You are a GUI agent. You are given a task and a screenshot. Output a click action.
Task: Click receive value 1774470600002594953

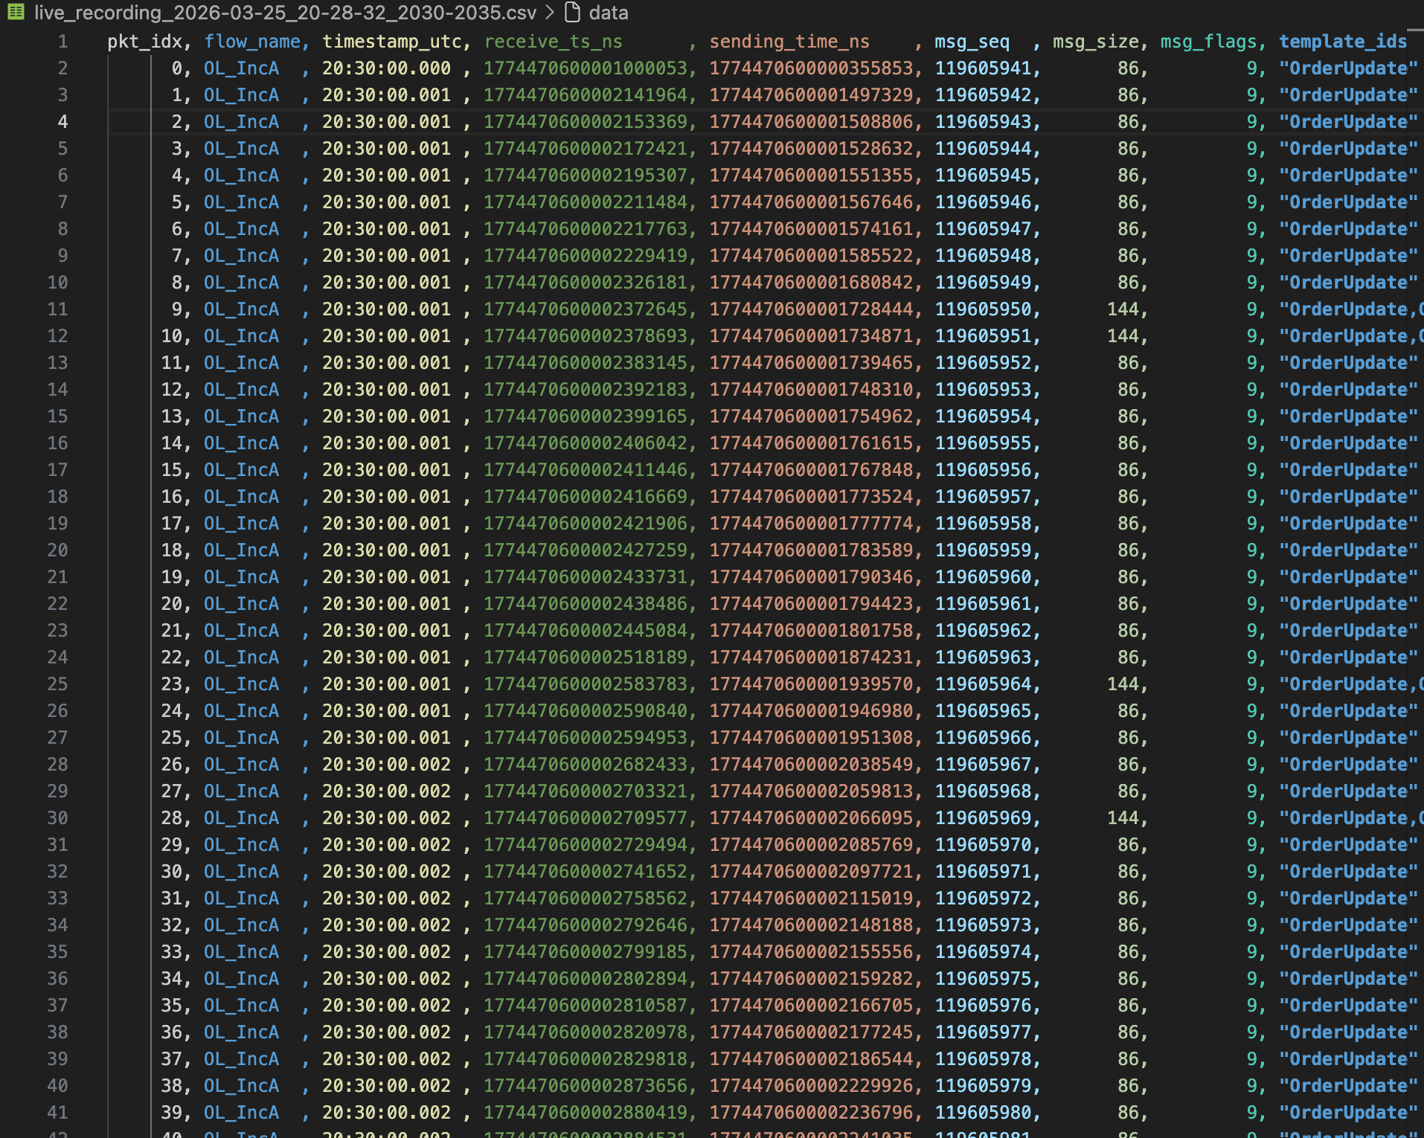click(586, 738)
